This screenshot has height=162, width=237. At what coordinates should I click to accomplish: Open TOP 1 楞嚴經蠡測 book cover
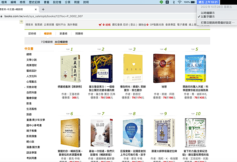point(70,68)
